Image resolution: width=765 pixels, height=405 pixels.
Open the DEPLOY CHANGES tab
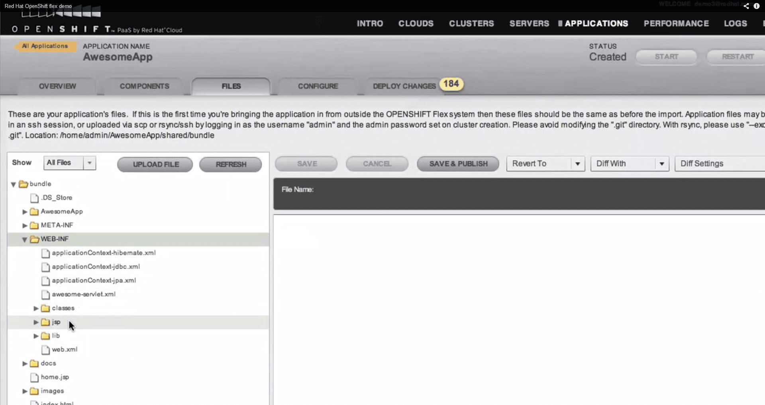pyautogui.click(x=404, y=86)
